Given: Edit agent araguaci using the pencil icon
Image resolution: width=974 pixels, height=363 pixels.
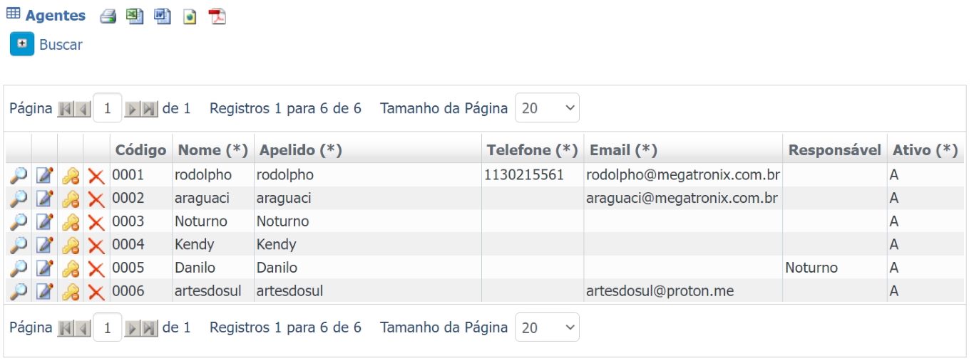Looking at the screenshot, I should tap(44, 199).
